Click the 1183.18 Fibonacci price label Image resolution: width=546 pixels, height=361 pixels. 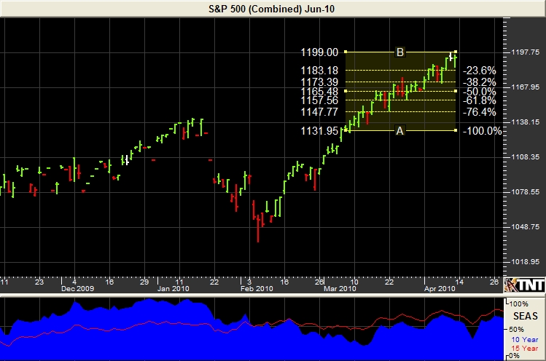(x=319, y=71)
